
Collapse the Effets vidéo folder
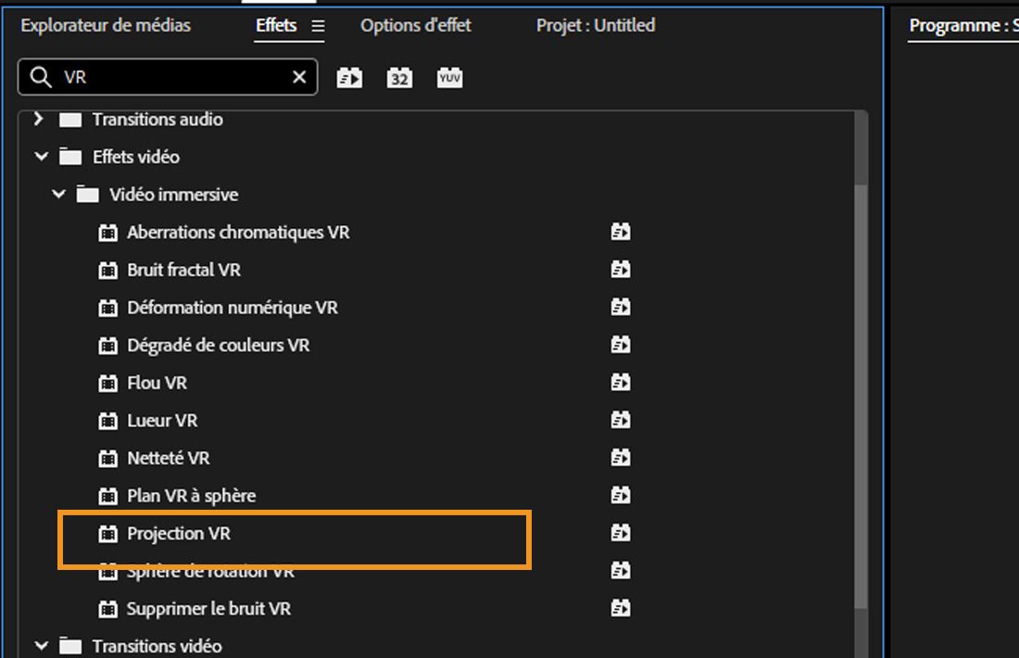click(x=41, y=157)
